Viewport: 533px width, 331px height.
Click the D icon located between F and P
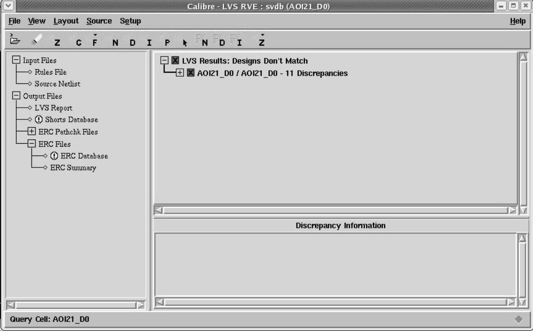click(132, 43)
